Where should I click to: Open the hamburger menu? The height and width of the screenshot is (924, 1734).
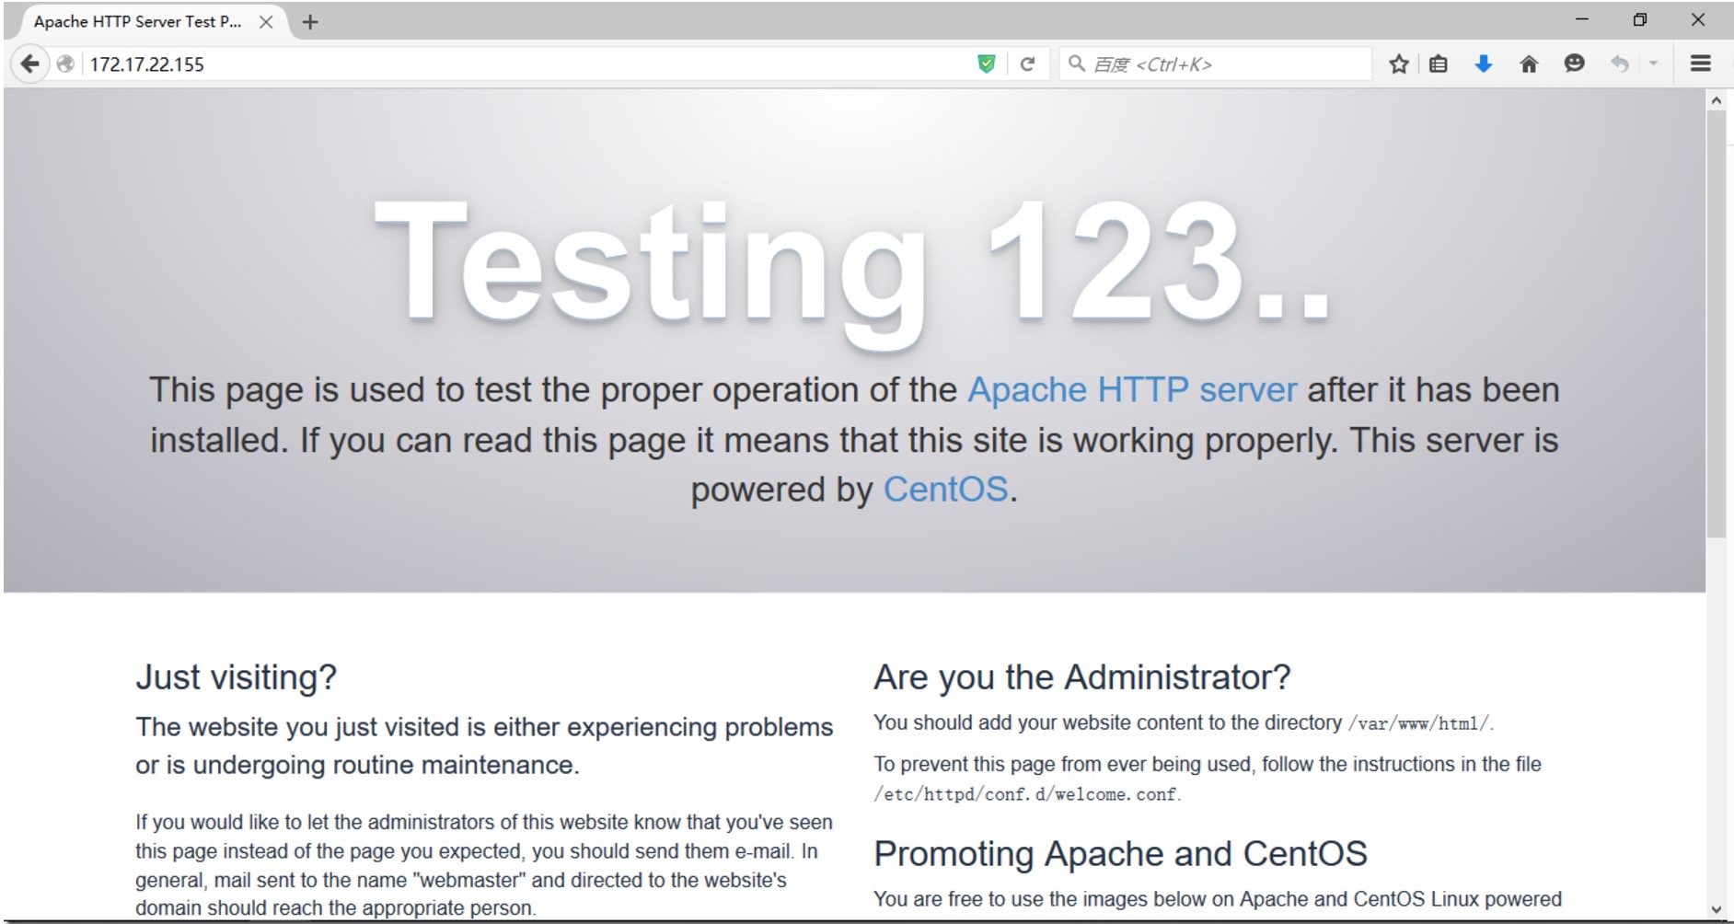tap(1700, 64)
